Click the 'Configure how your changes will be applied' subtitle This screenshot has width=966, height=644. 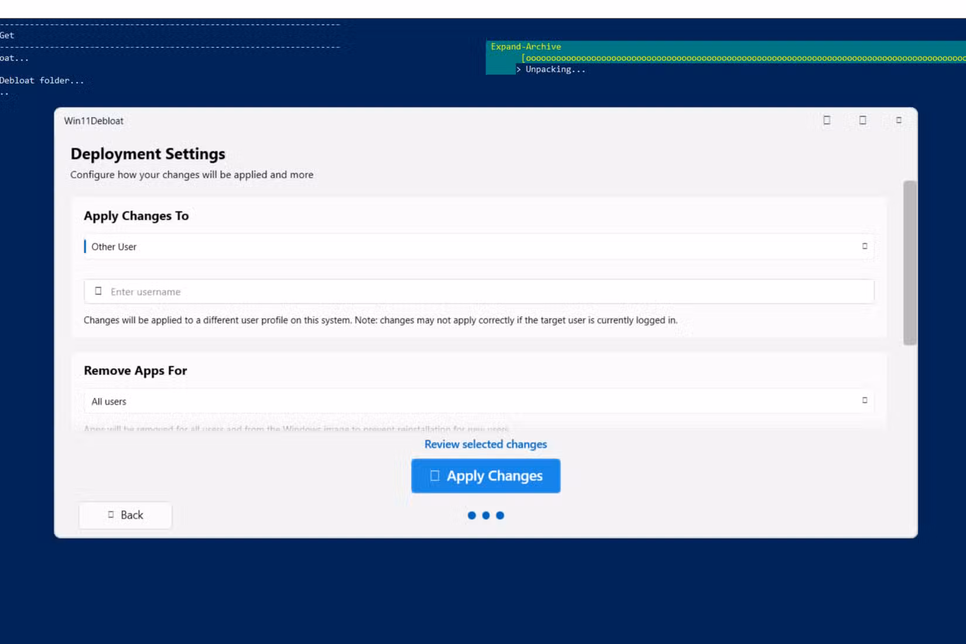(191, 174)
